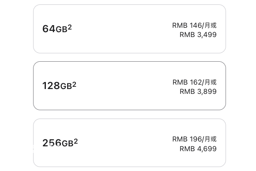Open footnote 2 next to 64GB
Screen dimensions: 256x171
pos(70,27)
